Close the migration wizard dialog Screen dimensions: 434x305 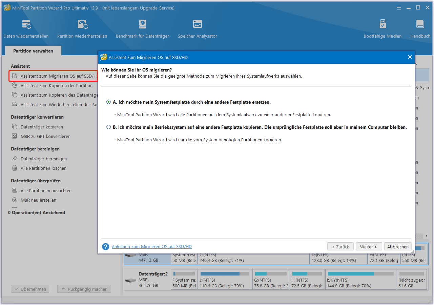point(410,57)
